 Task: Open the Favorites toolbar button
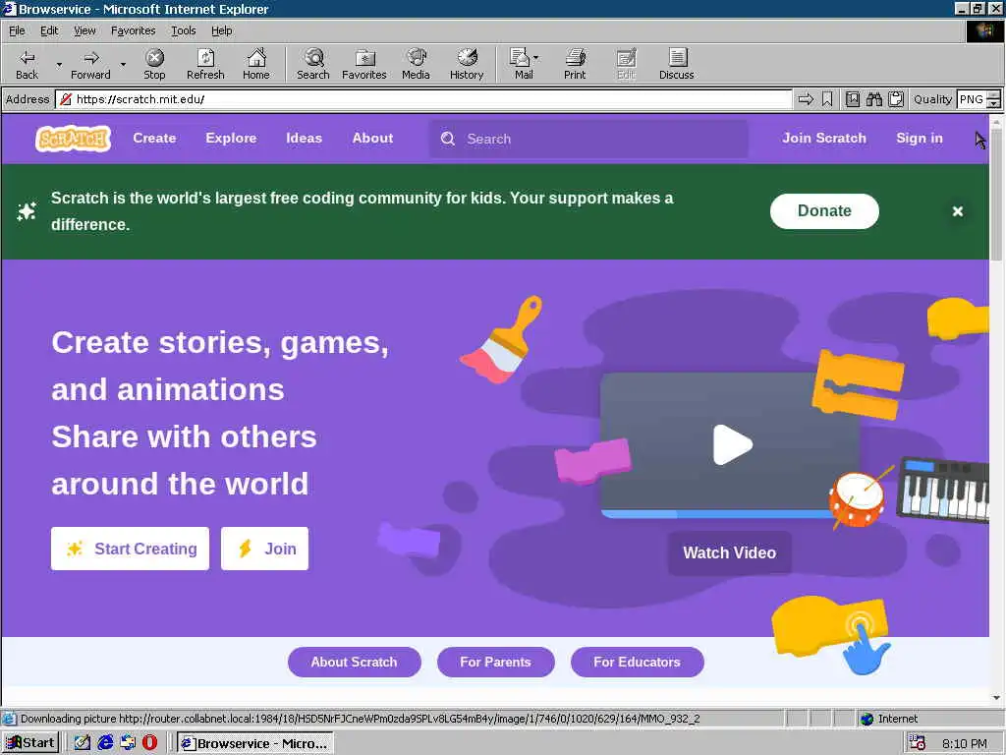pos(364,64)
